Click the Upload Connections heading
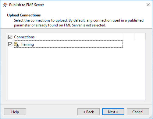 tap(24, 15)
